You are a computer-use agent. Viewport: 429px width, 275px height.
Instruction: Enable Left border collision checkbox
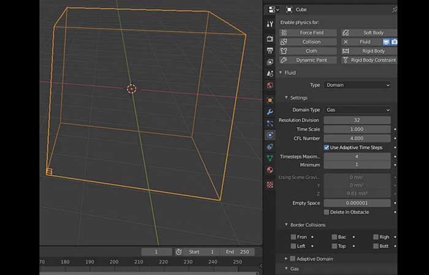point(294,246)
